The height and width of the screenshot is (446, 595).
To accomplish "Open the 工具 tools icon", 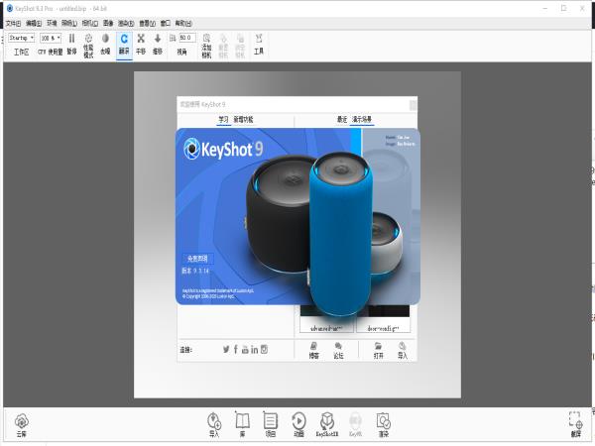I will click(x=259, y=44).
